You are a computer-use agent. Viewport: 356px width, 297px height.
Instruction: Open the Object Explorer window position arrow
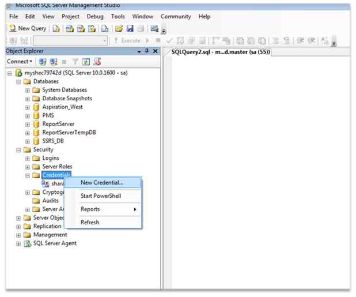139,51
